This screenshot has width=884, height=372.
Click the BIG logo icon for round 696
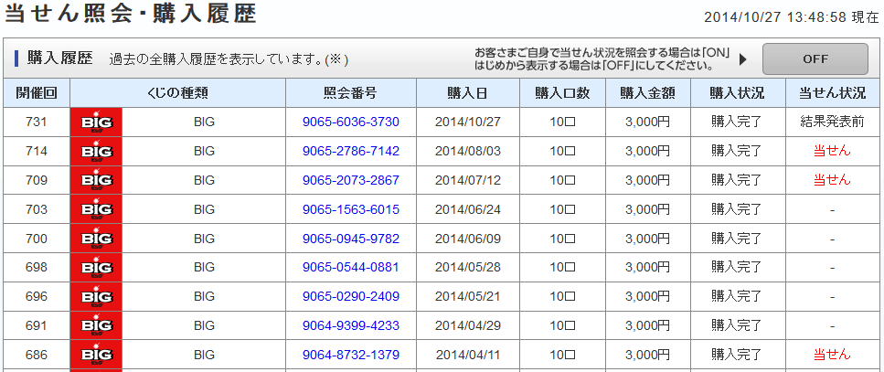(x=96, y=296)
